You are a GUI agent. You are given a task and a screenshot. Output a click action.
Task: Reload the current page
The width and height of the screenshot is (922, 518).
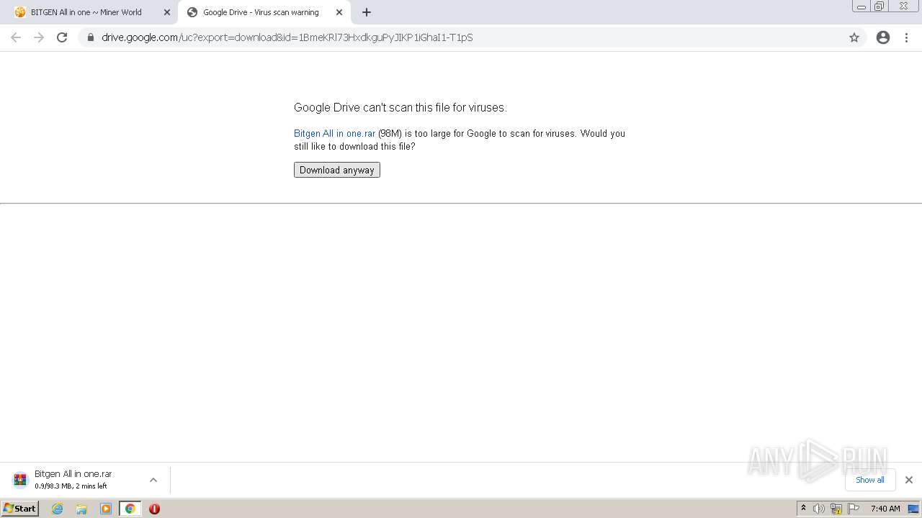pos(62,37)
